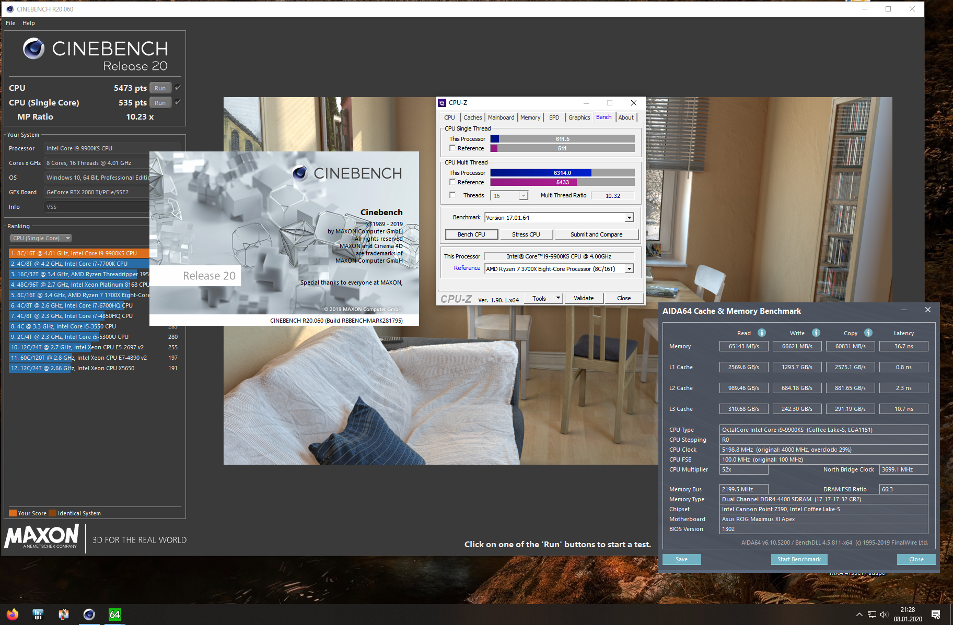Click the Stress CPU button
Viewport: 953px width, 625px height.
(526, 234)
